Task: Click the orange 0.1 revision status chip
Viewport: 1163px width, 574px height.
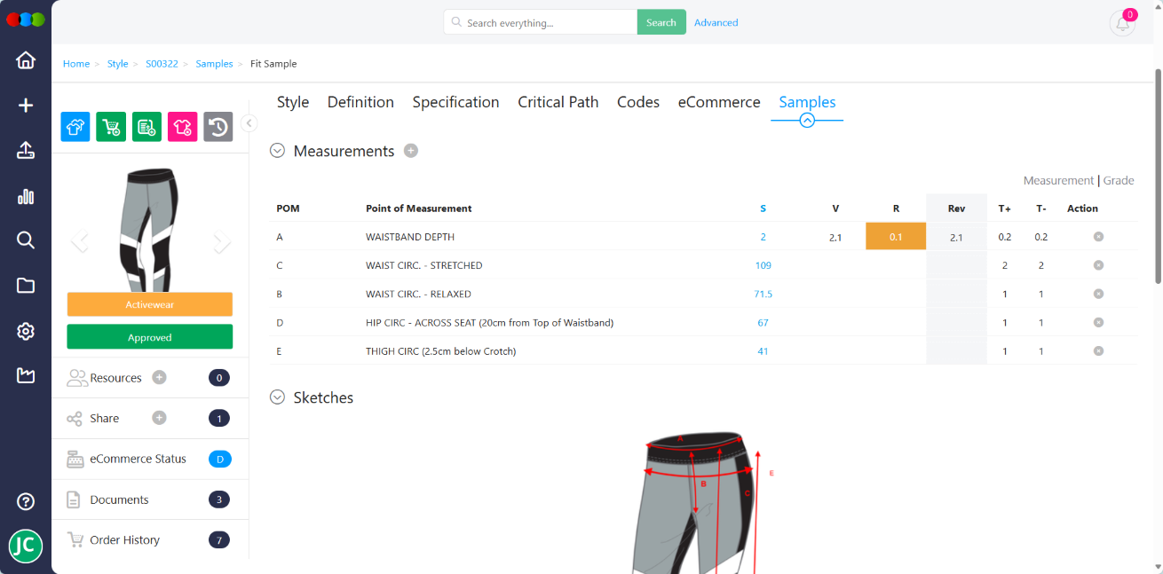Action: [x=895, y=237]
